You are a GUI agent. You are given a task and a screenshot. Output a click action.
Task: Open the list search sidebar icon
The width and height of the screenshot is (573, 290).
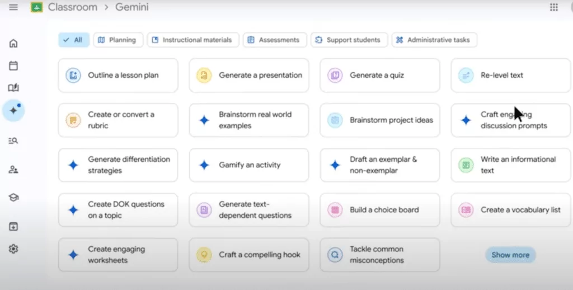(x=13, y=141)
